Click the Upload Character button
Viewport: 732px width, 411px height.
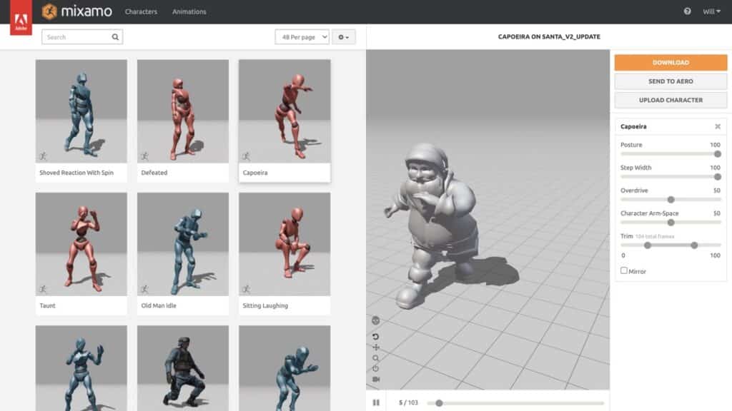pos(671,100)
